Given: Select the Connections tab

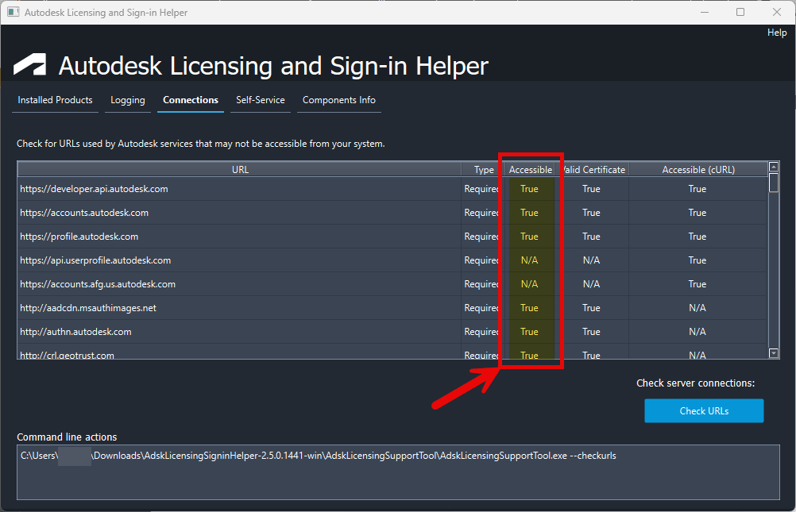Looking at the screenshot, I should coord(191,100).
